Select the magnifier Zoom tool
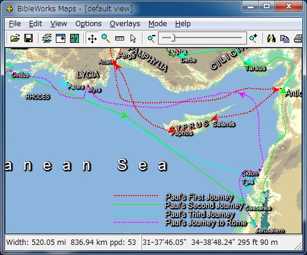The image size is (307, 255). (106, 38)
